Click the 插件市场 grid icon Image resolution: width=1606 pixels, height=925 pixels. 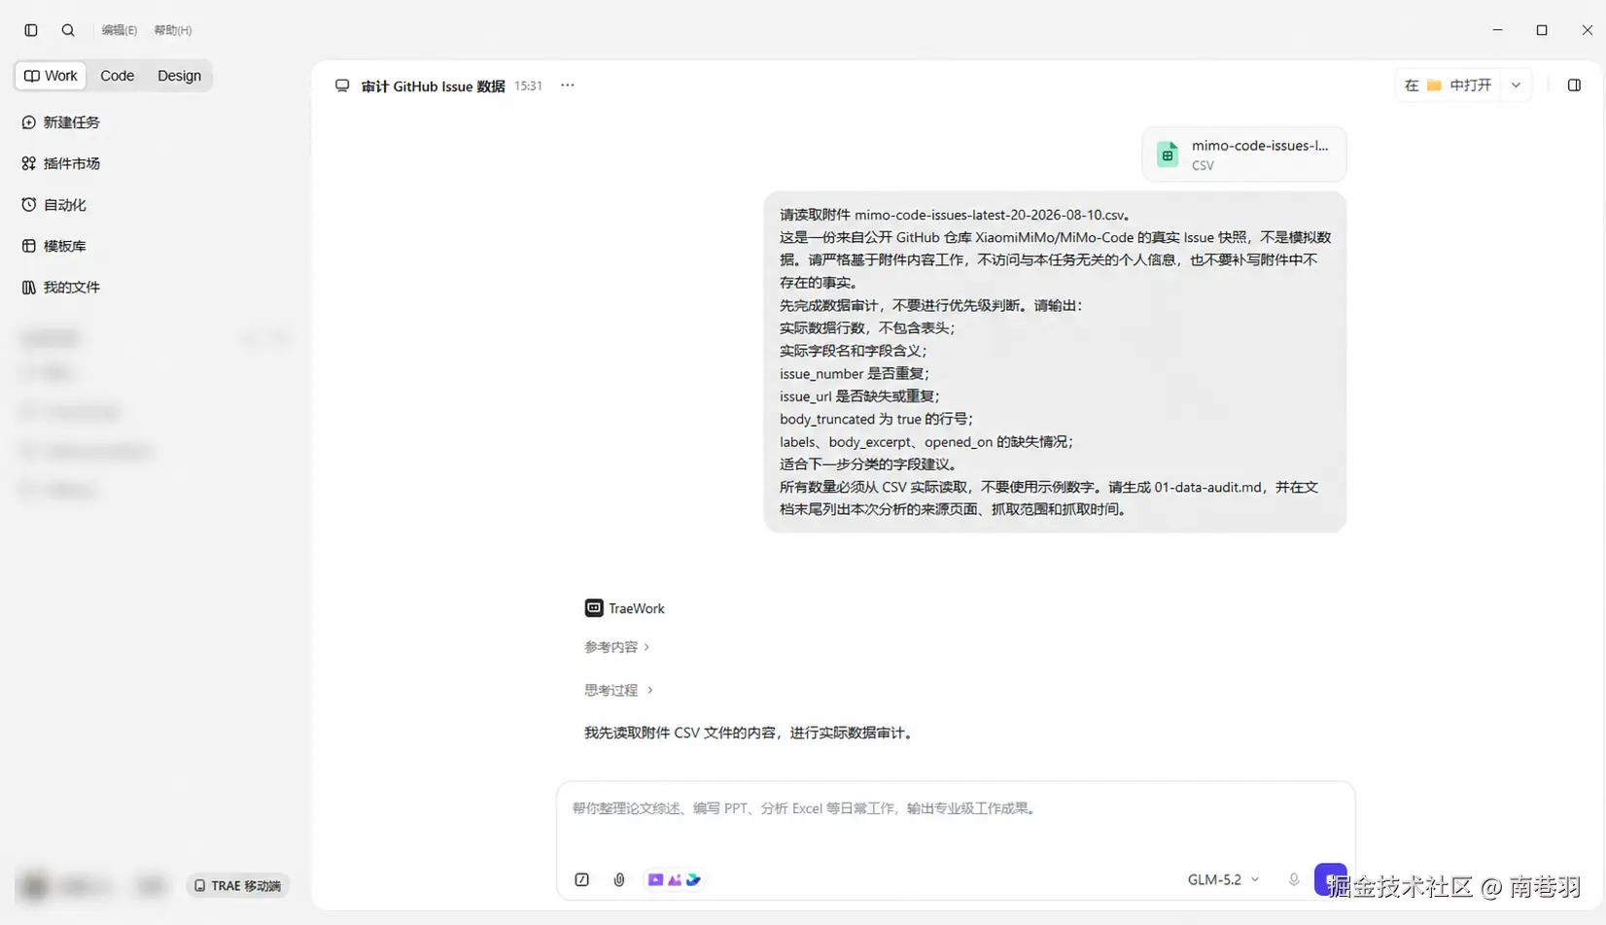(x=28, y=163)
